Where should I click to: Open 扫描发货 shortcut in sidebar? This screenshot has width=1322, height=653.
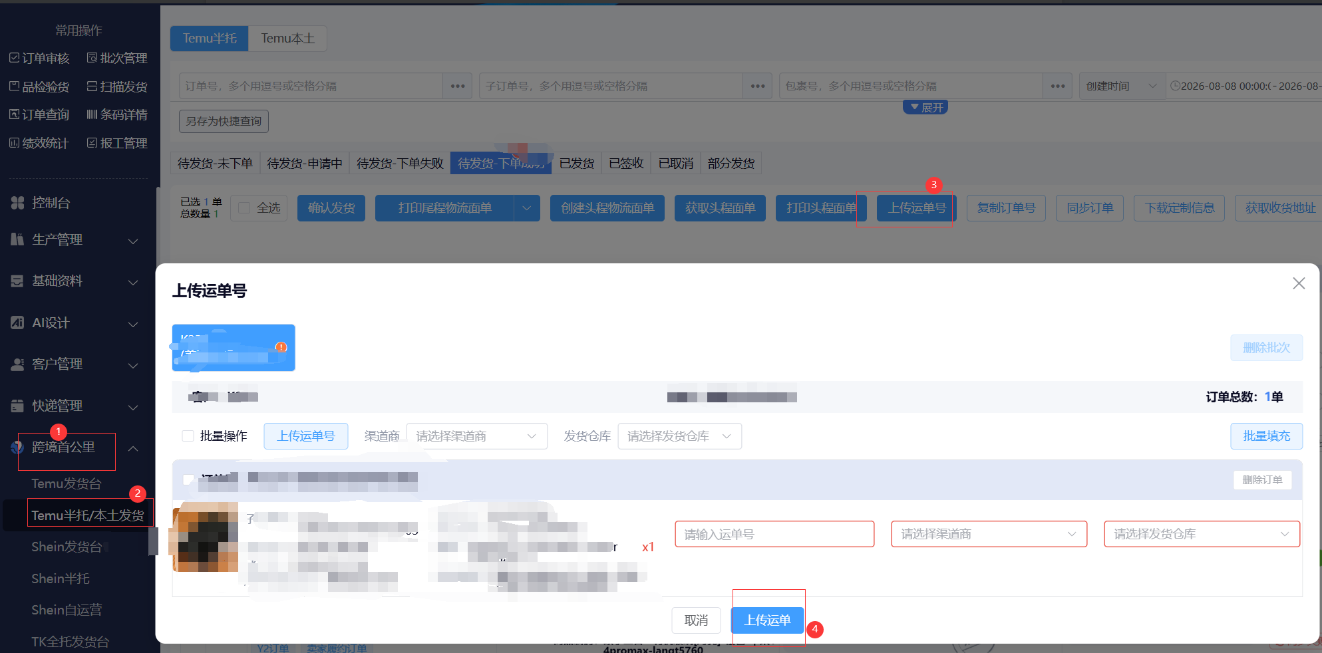tap(117, 86)
